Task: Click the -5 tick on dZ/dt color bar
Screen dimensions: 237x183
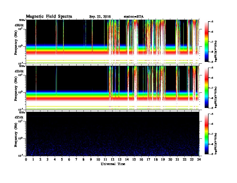Action: pyautogui.click(x=212, y=114)
